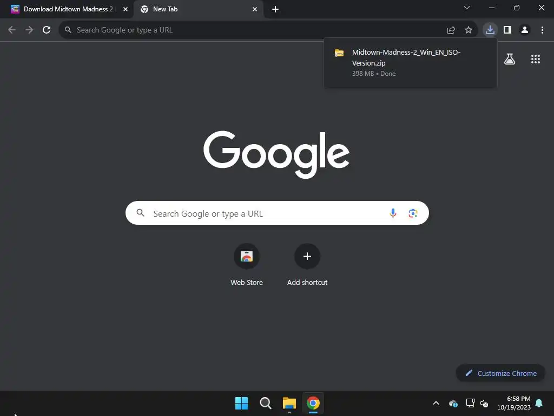This screenshot has height=416, width=554.
Task: Click the 'Web Store' label
Action: (x=247, y=282)
